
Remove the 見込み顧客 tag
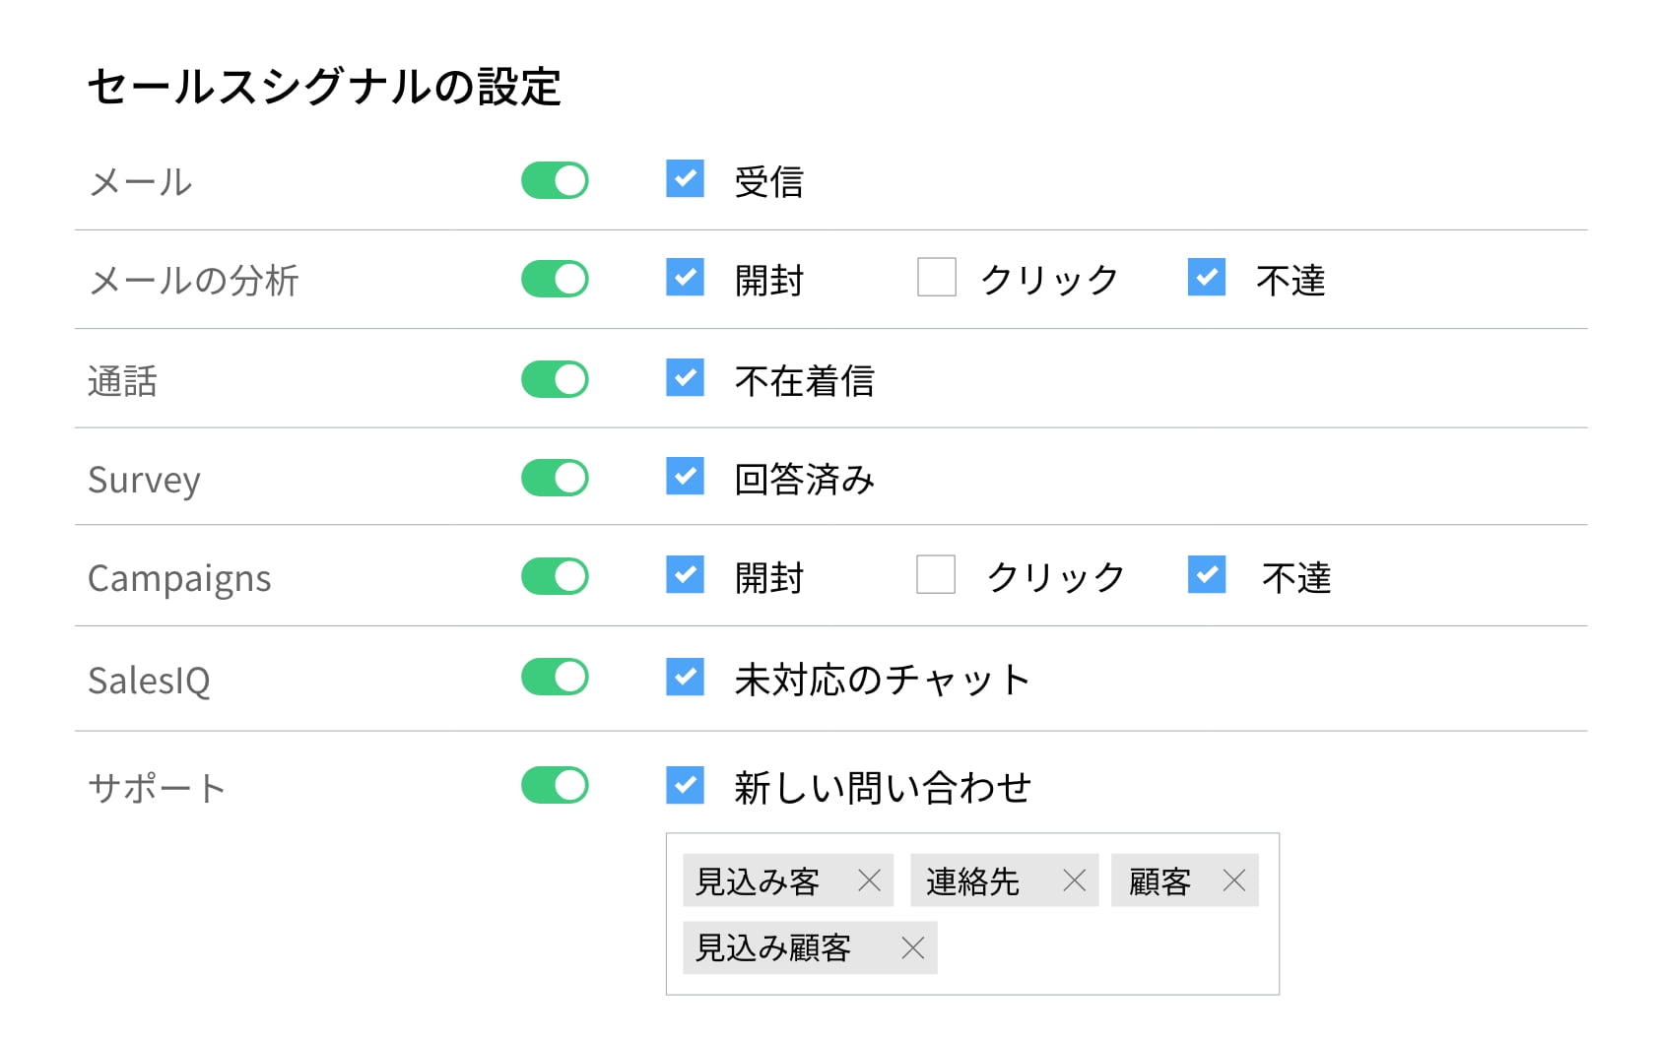[x=912, y=948]
